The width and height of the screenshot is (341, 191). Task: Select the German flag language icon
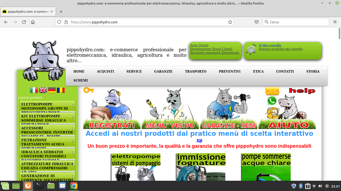pyautogui.click(x=52, y=90)
